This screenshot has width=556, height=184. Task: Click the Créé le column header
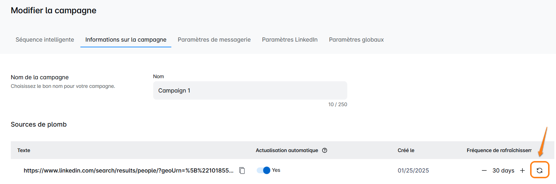pos(406,151)
